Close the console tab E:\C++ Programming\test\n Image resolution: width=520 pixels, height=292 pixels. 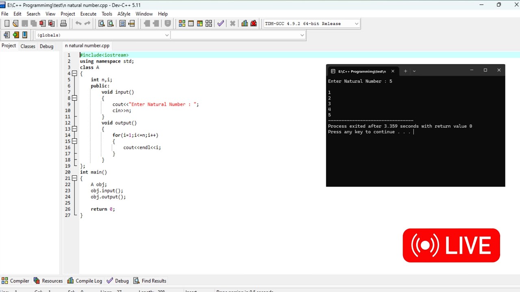[392, 71]
